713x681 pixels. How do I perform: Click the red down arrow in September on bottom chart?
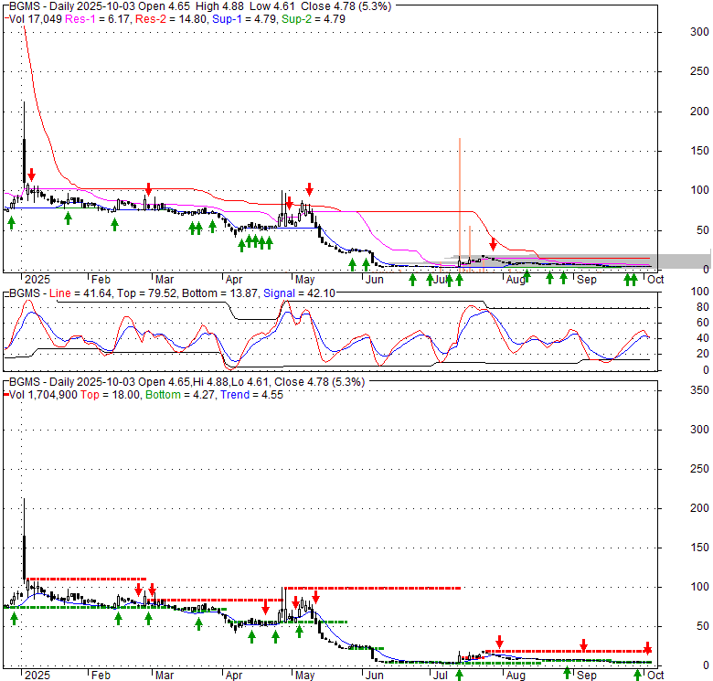(x=583, y=646)
